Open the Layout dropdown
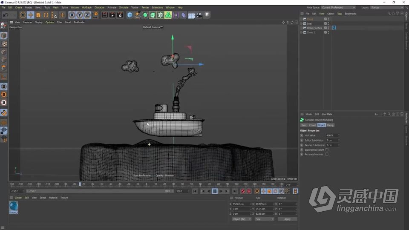The width and height of the screenshot is (409, 230). point(386,8)
